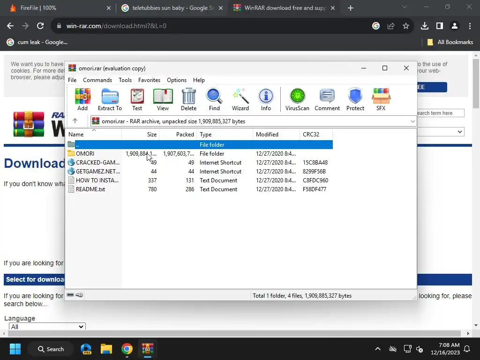480x360 pixels.
Task: Open Chrome's downloads icon
Action: (x=425, y=26)
